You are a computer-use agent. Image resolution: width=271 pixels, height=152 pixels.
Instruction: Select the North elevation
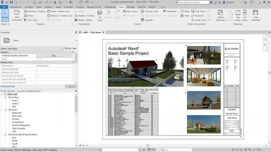15,141
